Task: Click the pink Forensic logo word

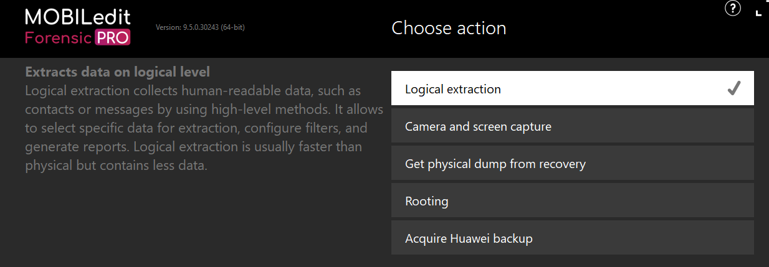Action: click(x=59, y=38)
